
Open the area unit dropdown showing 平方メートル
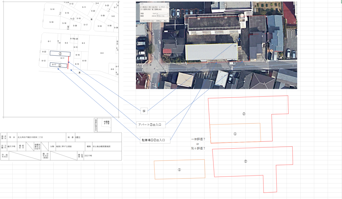[x=162, y=16]
